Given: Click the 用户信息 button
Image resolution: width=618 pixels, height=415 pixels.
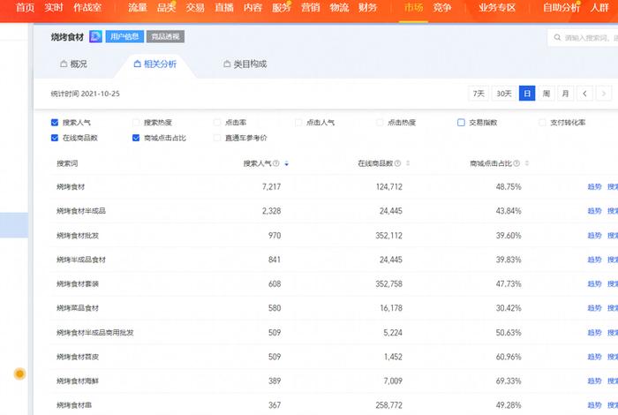Looking at the screenshot, I should pos(124,37).
